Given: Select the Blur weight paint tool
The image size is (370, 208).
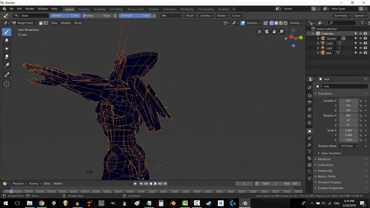Looking at the screenshot, I should click(x=6, y=40).
